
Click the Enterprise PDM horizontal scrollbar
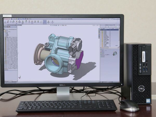109,48
